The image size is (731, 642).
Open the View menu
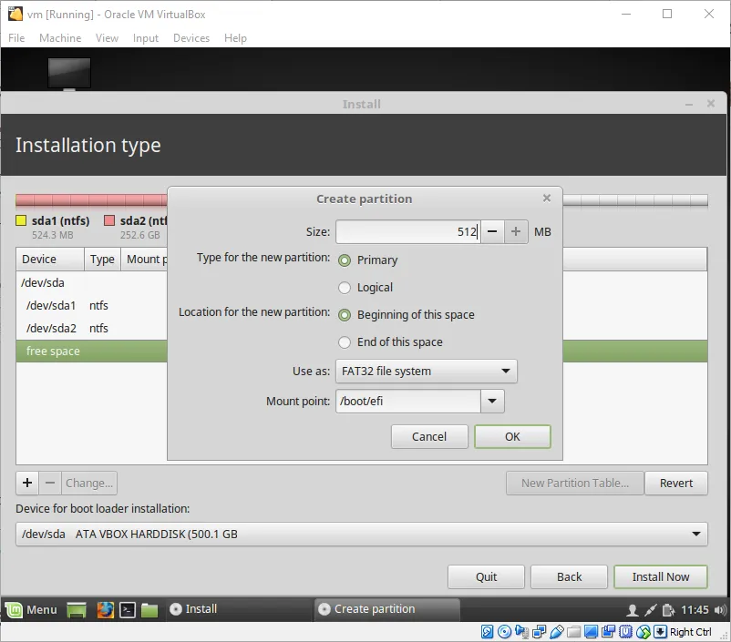point(107,37)
